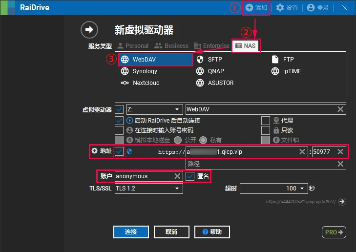Click the RaiDrive logo
Viewport: 356px width, 252px height.
pos(8,7)
